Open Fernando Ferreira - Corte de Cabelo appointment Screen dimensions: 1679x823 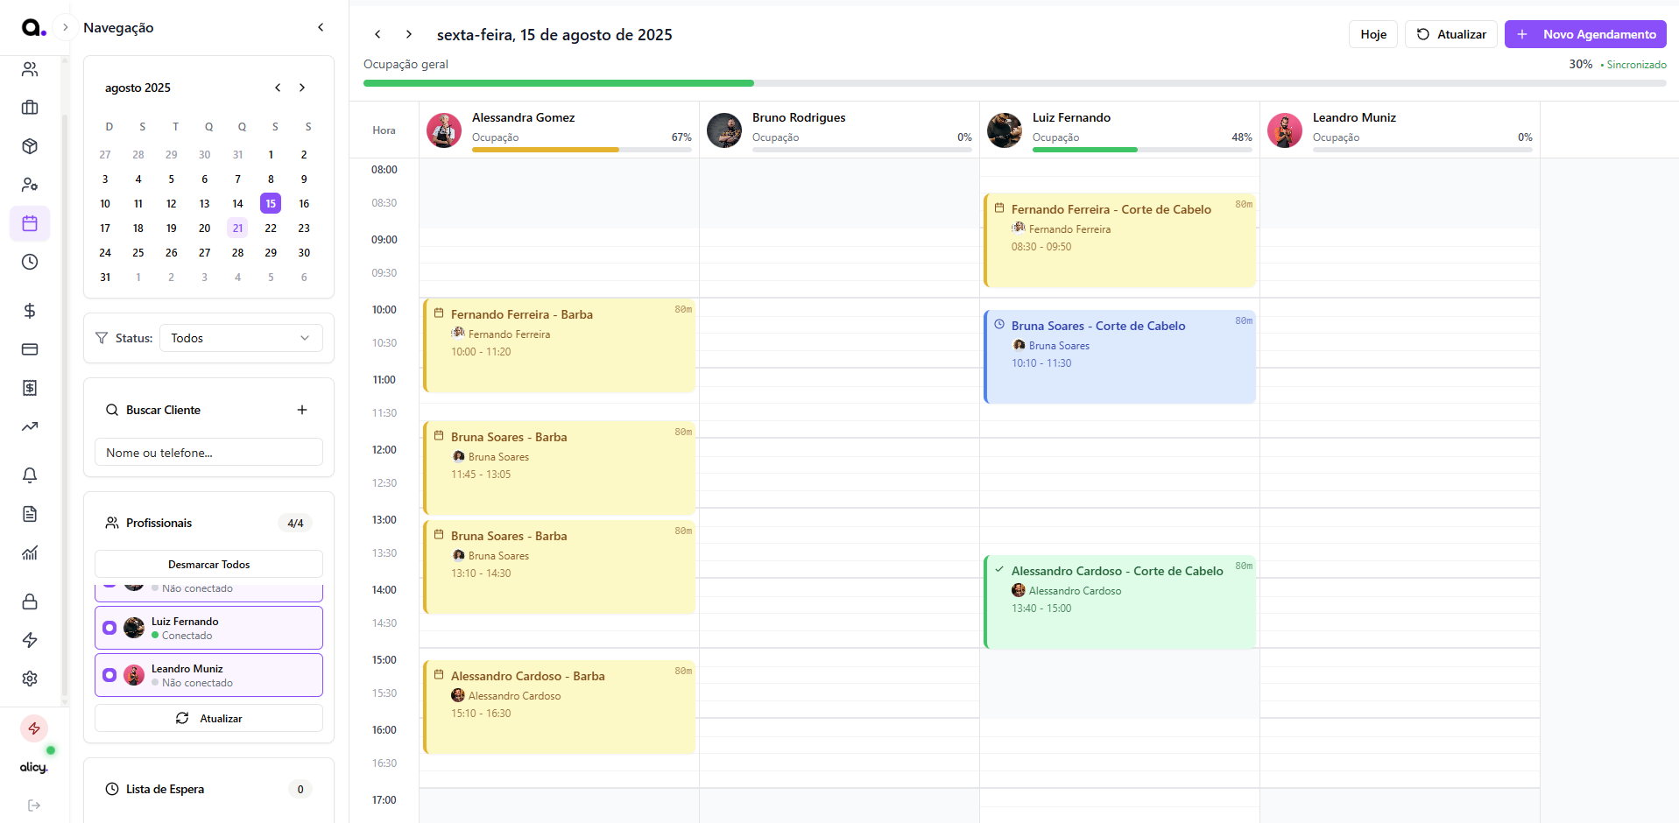[x=1119, y=240]
